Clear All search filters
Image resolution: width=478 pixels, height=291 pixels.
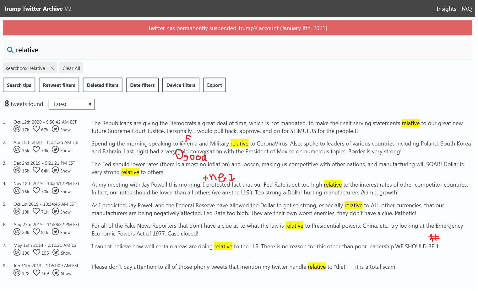71,68
